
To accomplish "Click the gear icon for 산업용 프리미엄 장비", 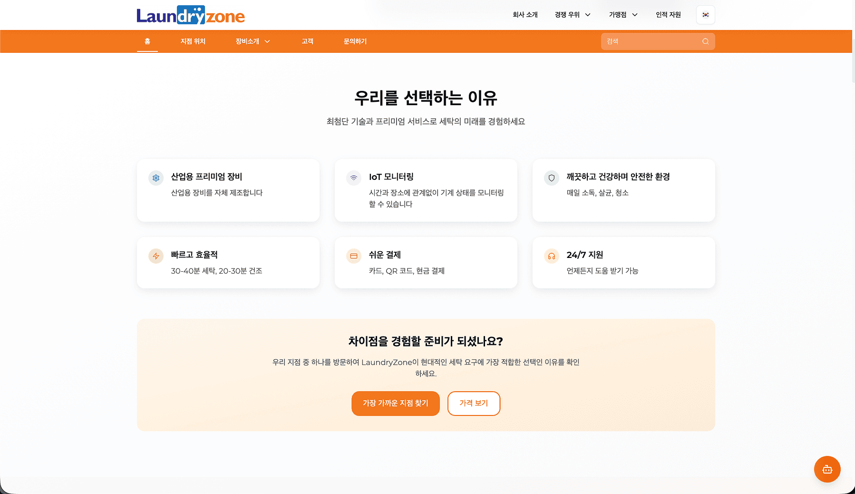I will (156, 178).
